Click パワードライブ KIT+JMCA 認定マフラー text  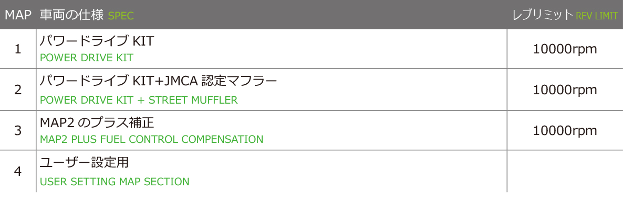click(158, 81)
